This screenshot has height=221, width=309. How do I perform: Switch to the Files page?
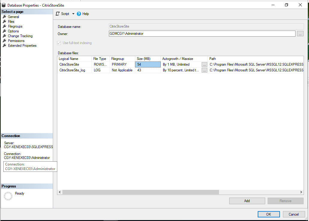(11, 22)
